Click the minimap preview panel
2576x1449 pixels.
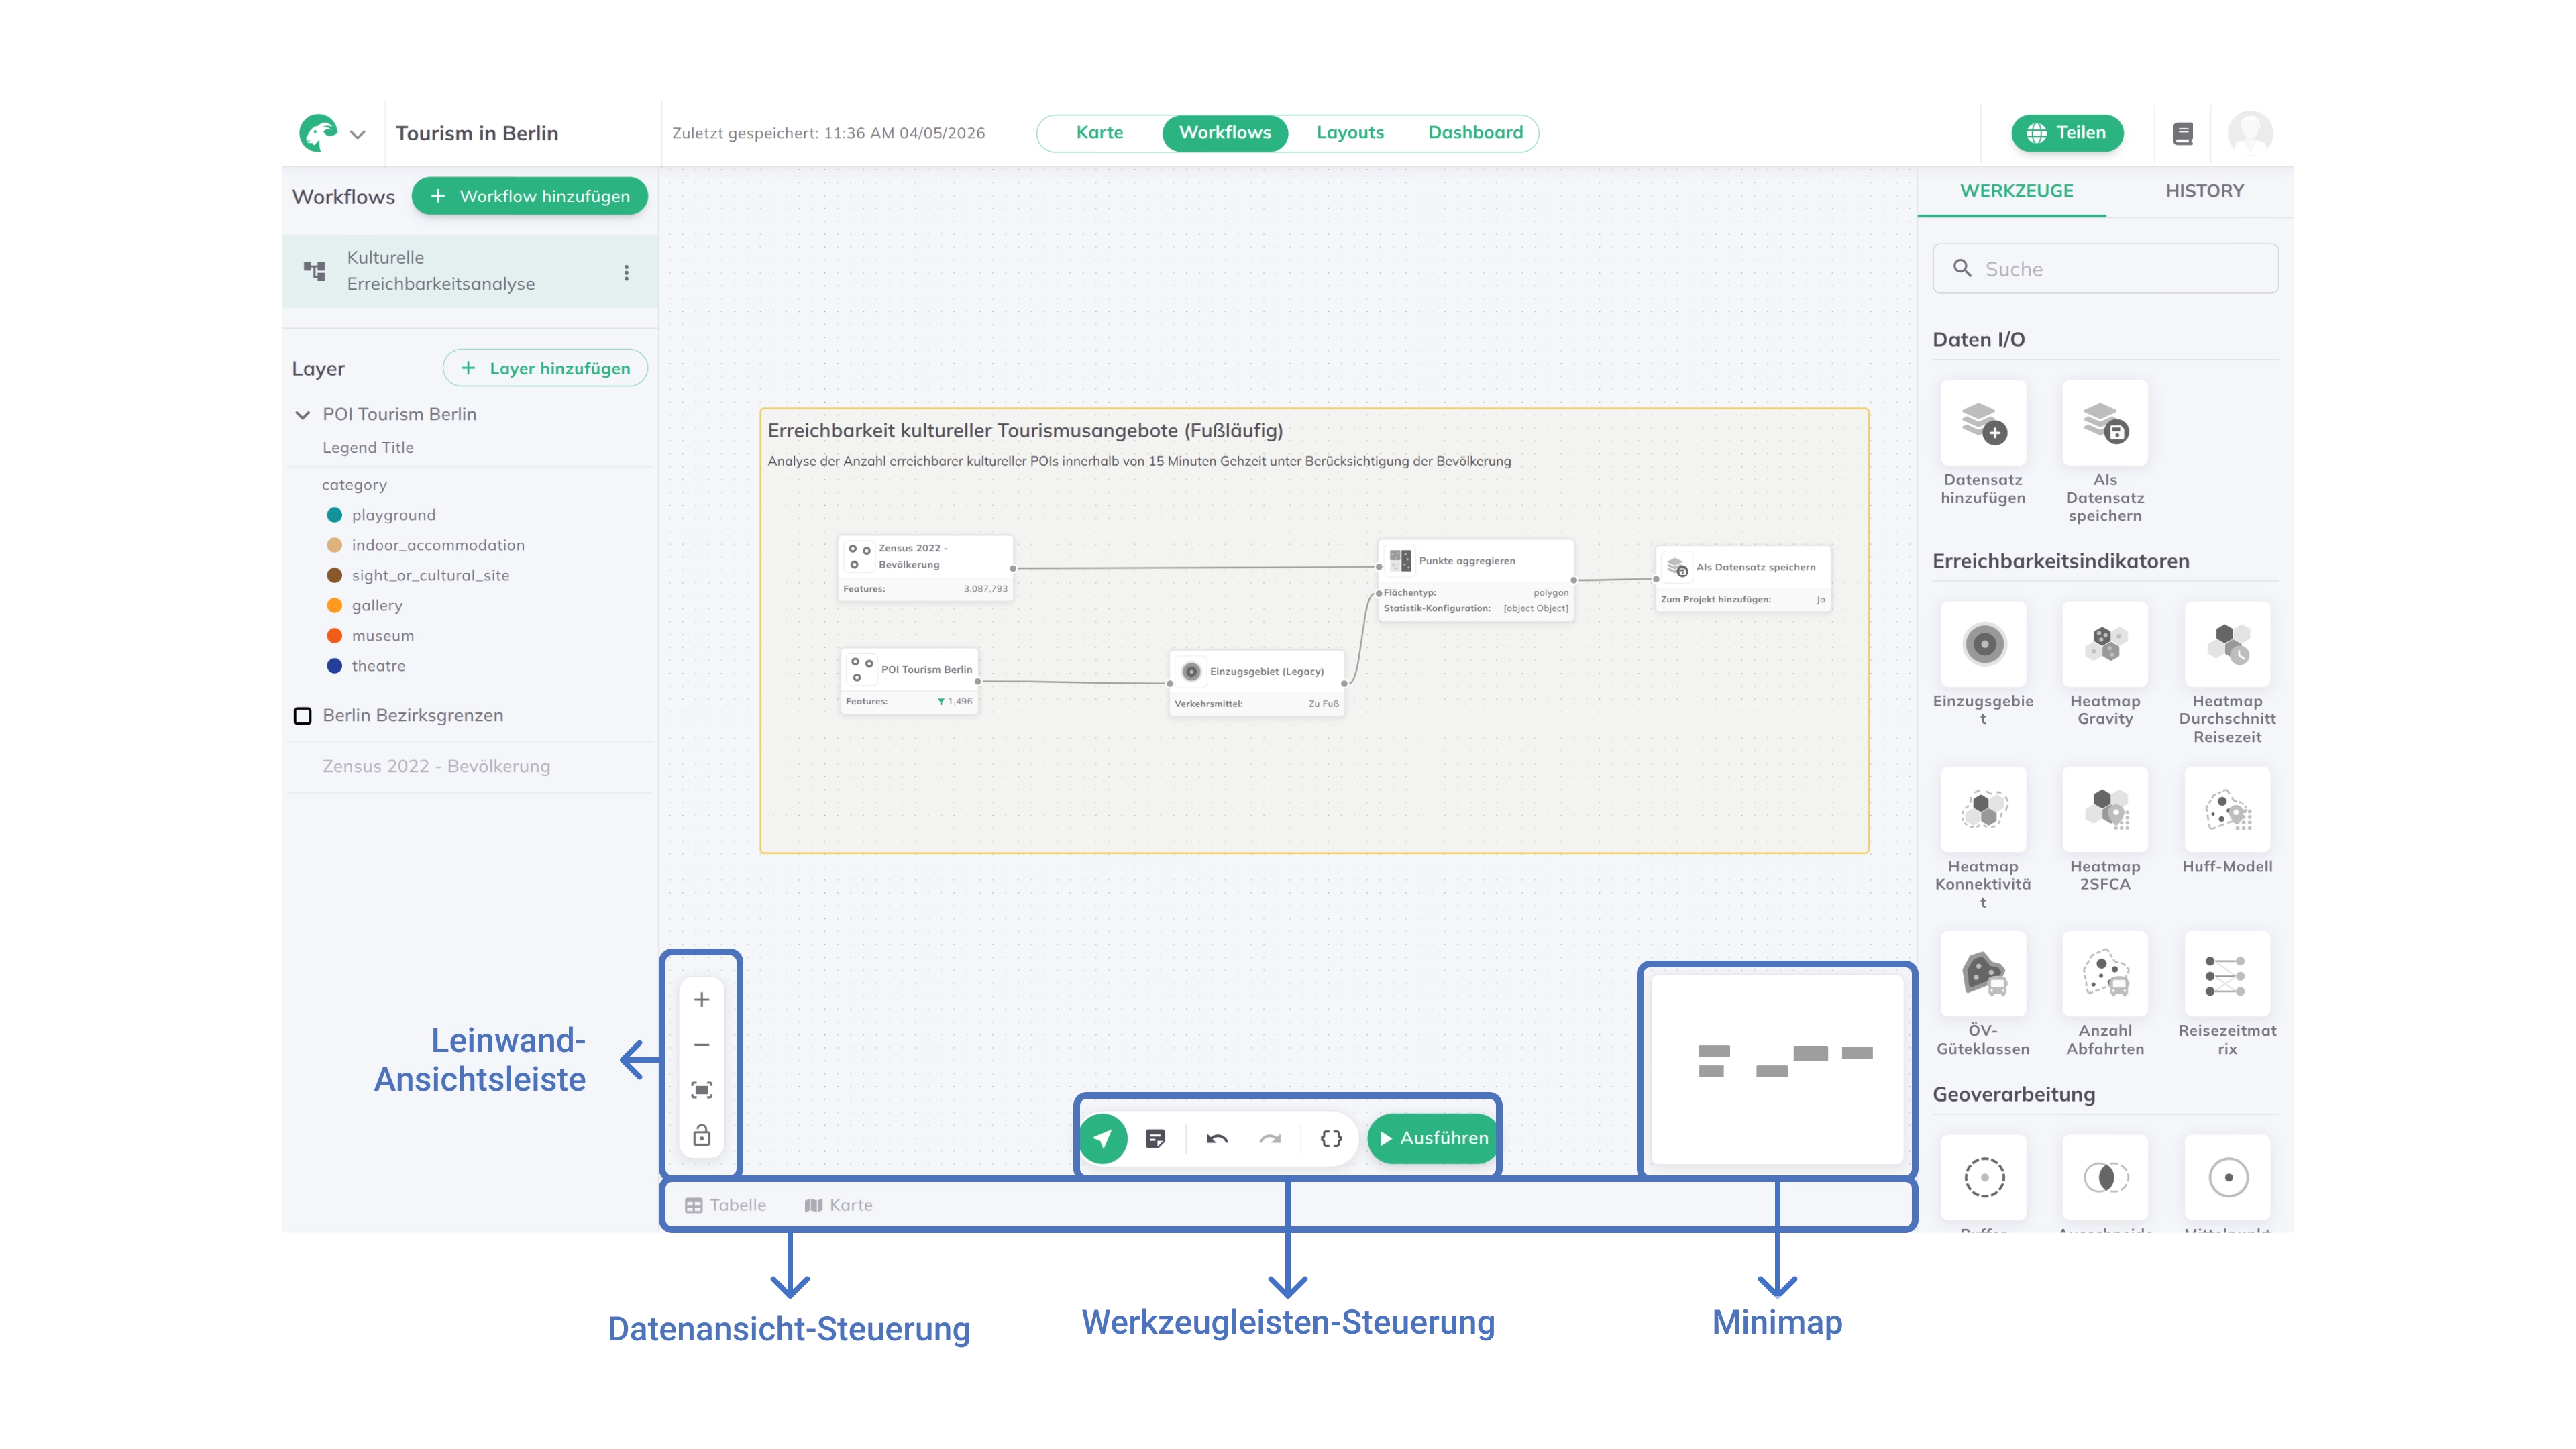1776,1070
